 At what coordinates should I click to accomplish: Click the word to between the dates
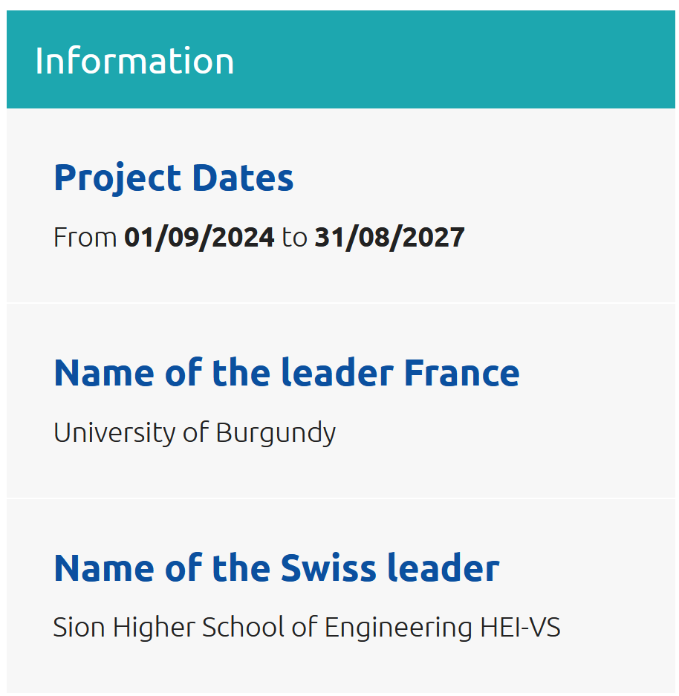click(x=295, y=237)
